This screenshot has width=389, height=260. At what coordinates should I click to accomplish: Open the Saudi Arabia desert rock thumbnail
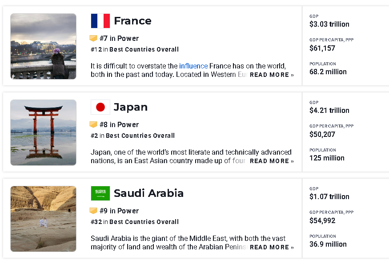tap(43, 219)
